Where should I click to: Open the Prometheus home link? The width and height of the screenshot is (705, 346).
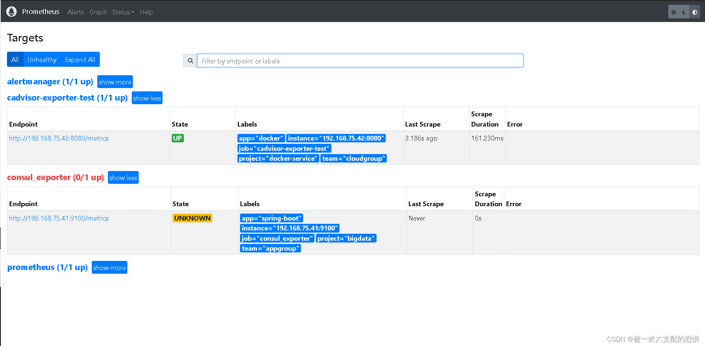[41, 12]
